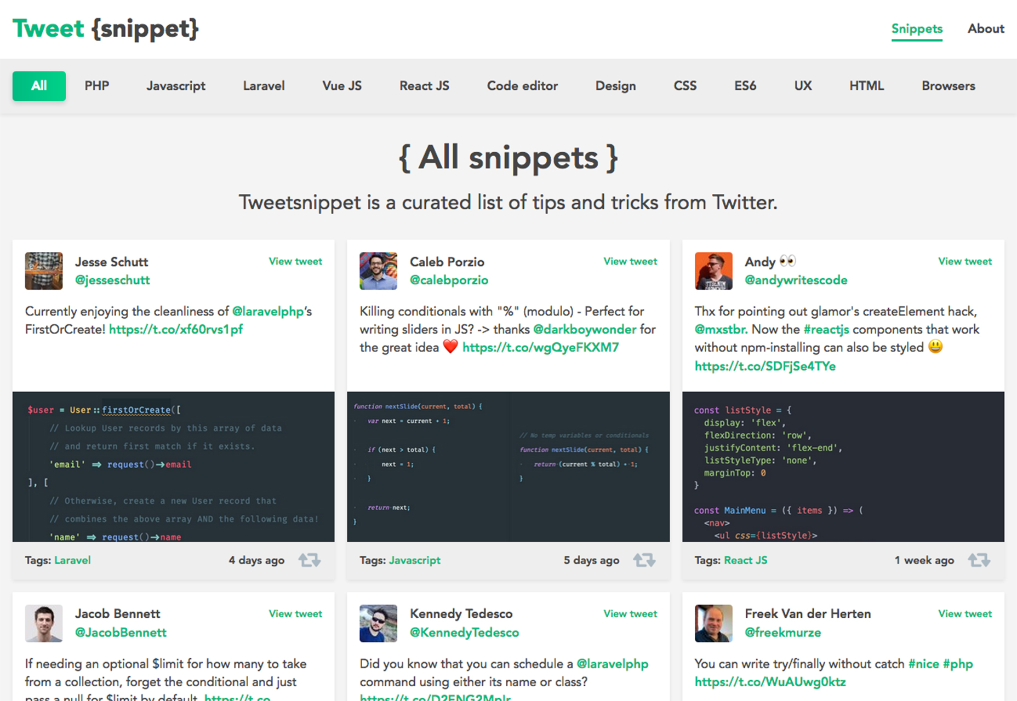Open Jacob Bennett's avatar photo
This screenshot has width=1017, height=701.
click(44, 623)
